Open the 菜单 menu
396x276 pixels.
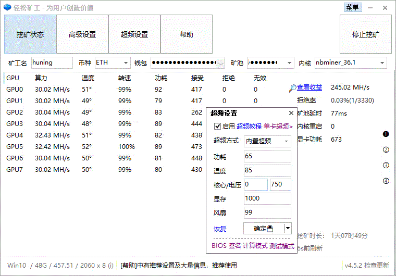[353, 7]
